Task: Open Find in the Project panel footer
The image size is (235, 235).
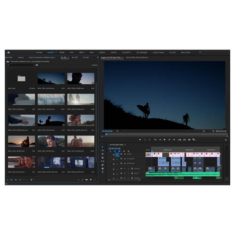Action: click(x=83, y=180)
